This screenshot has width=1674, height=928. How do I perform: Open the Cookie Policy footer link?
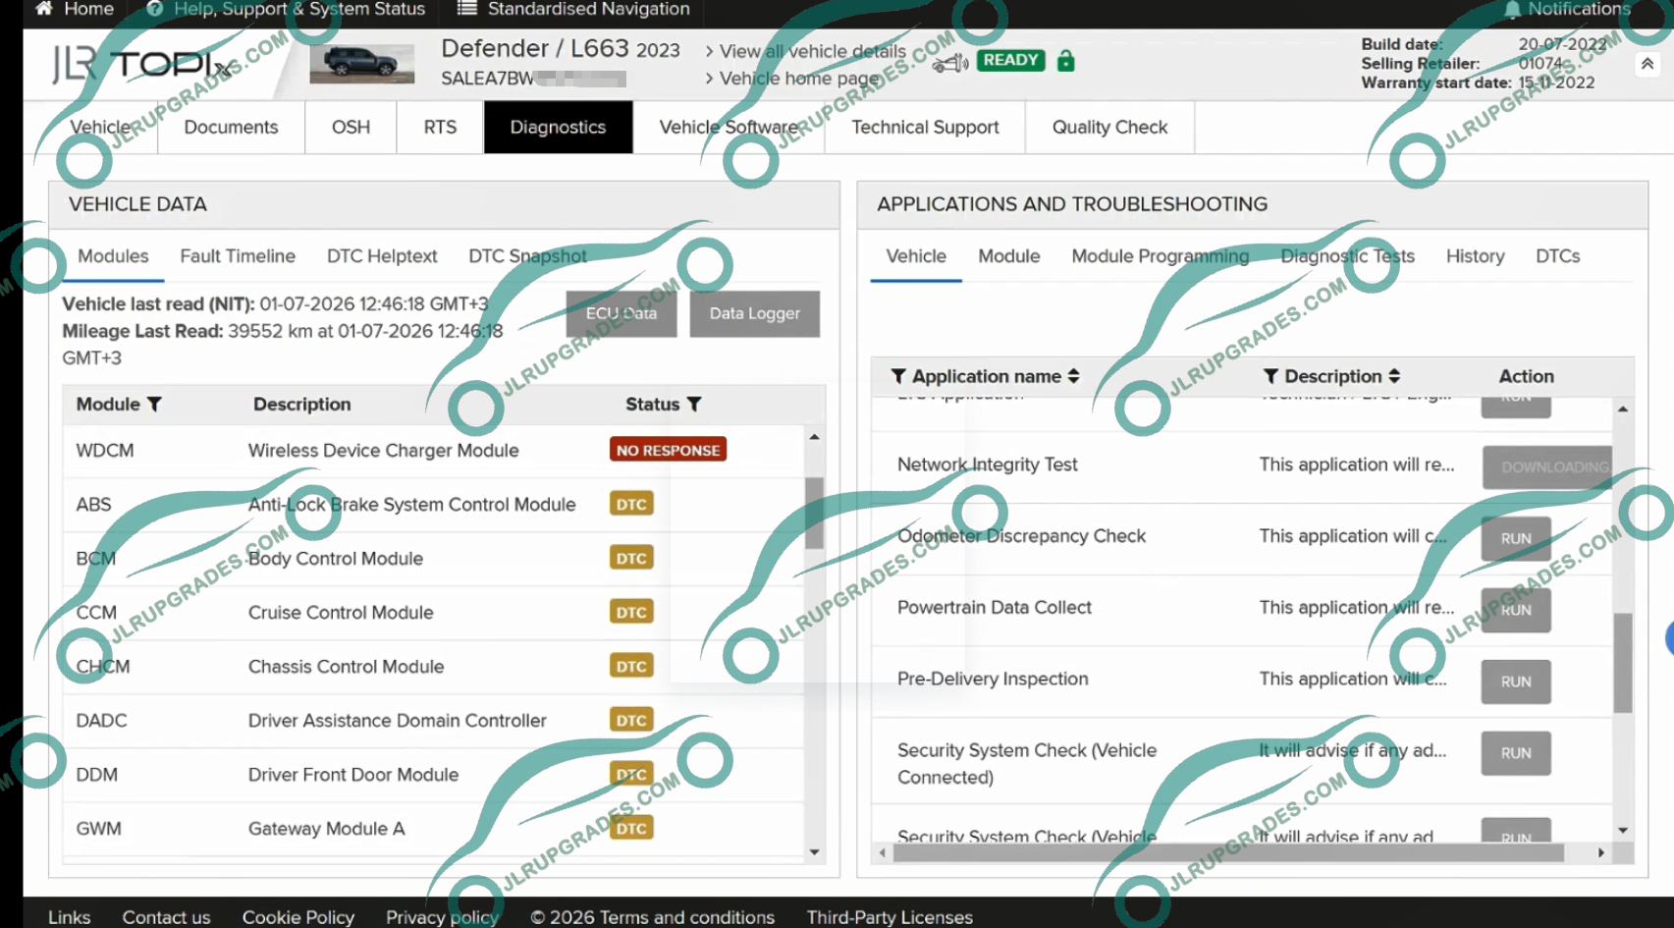[x=298, y=917]
